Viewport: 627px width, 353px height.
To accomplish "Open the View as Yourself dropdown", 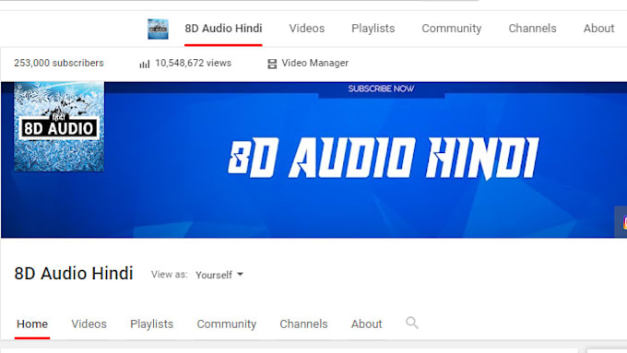I will click(x=219, y=275).
